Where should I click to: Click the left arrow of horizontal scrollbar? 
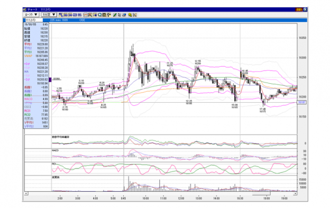click(26, 193)
